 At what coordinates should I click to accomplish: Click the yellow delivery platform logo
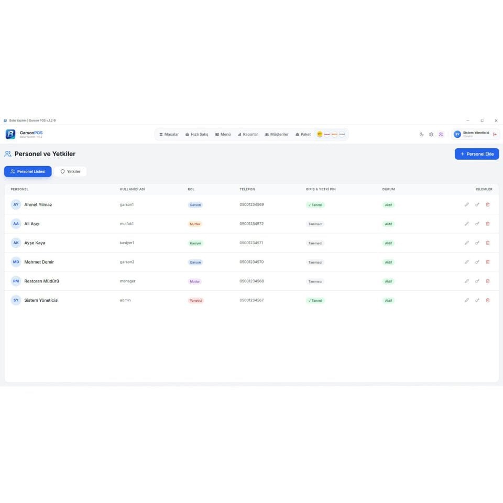pyautogui.click(x=320, y=134)
